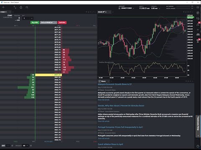
Task: Open Portugal Consumer Prices Fall Unexpectedly headline
Action: (120, 127)
